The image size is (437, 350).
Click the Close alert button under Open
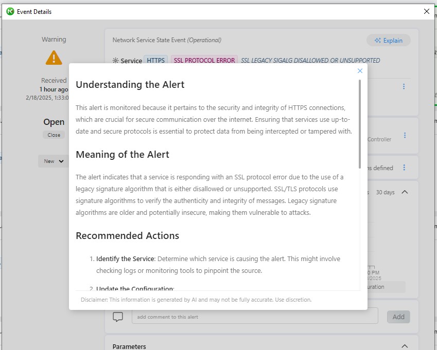click(54, 135)
